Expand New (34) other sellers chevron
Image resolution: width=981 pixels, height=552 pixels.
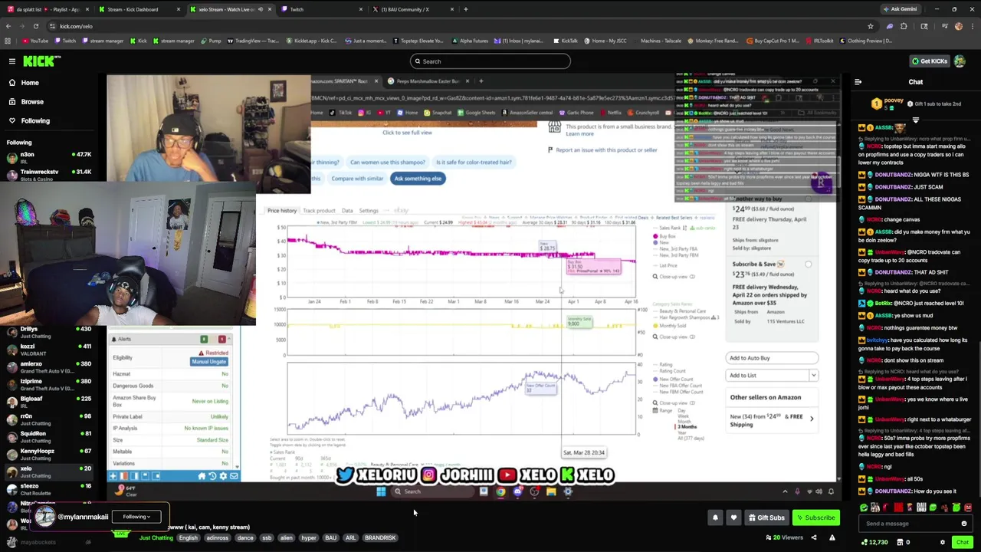pyautogui.click(x=812, y=419)
